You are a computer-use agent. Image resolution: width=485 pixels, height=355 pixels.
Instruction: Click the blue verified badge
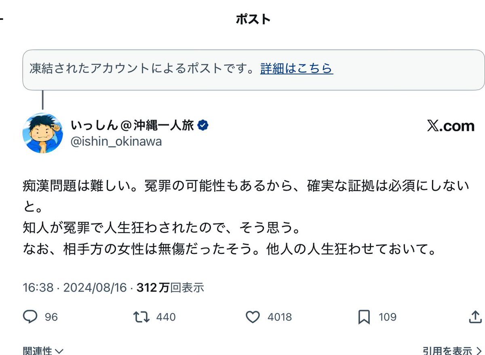tap(203, 126)
